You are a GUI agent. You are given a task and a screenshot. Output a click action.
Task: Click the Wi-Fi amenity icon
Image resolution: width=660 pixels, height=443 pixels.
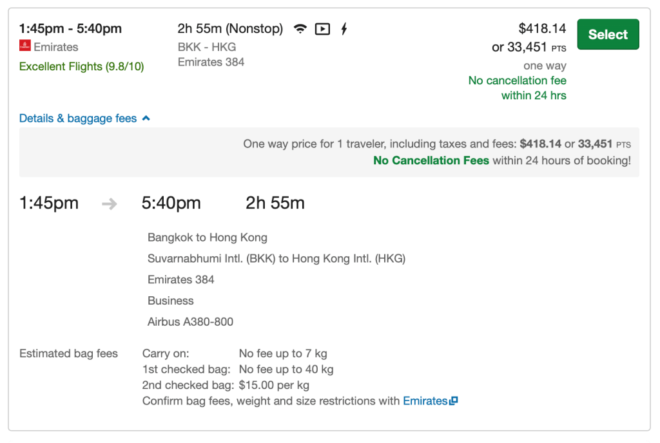click(300, 29)
